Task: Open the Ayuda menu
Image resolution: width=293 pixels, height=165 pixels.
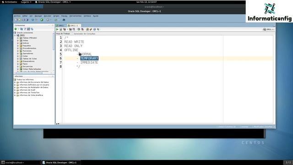Action: pos(96,16)
